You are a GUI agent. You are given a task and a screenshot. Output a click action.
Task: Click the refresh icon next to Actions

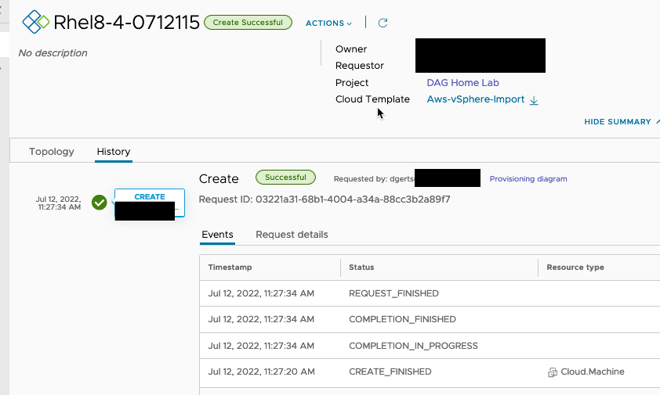[383, 23]
